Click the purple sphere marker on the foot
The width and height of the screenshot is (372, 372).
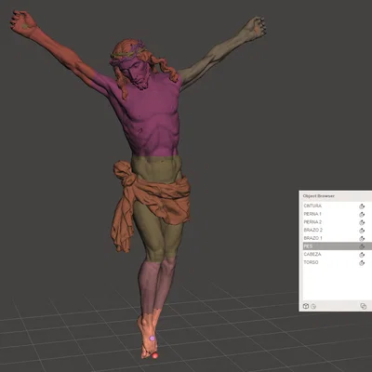click(x=152, y=339)
